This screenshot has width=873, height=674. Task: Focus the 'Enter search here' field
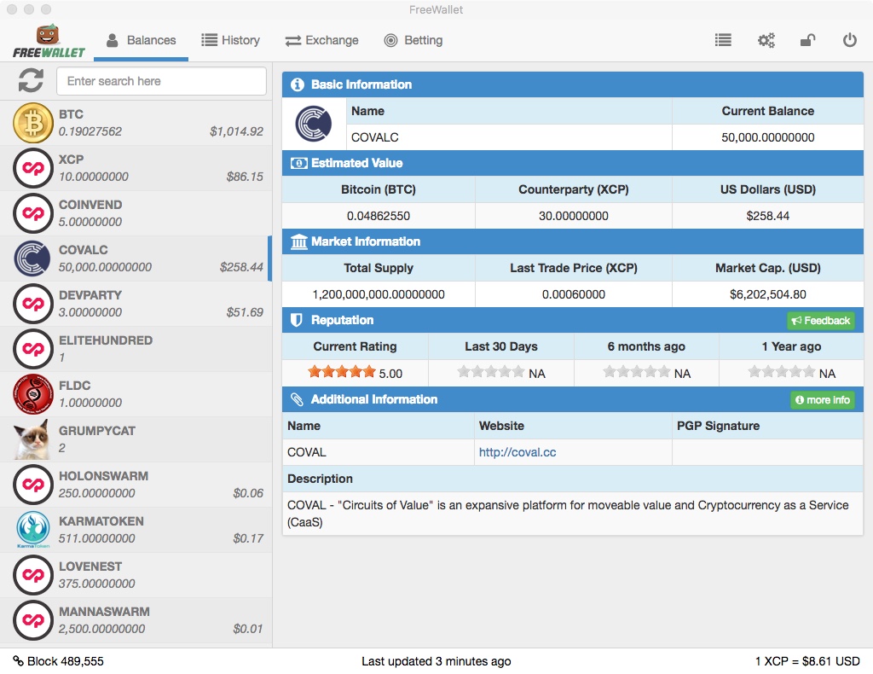click(161, 81)
